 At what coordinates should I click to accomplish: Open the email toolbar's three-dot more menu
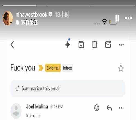point(121,45)
